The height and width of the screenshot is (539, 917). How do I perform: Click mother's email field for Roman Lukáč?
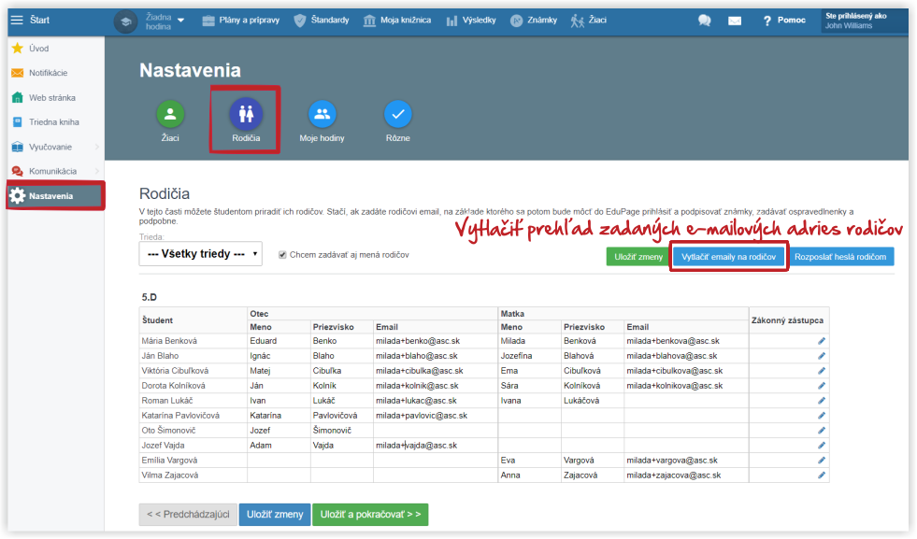click(686, 401)
